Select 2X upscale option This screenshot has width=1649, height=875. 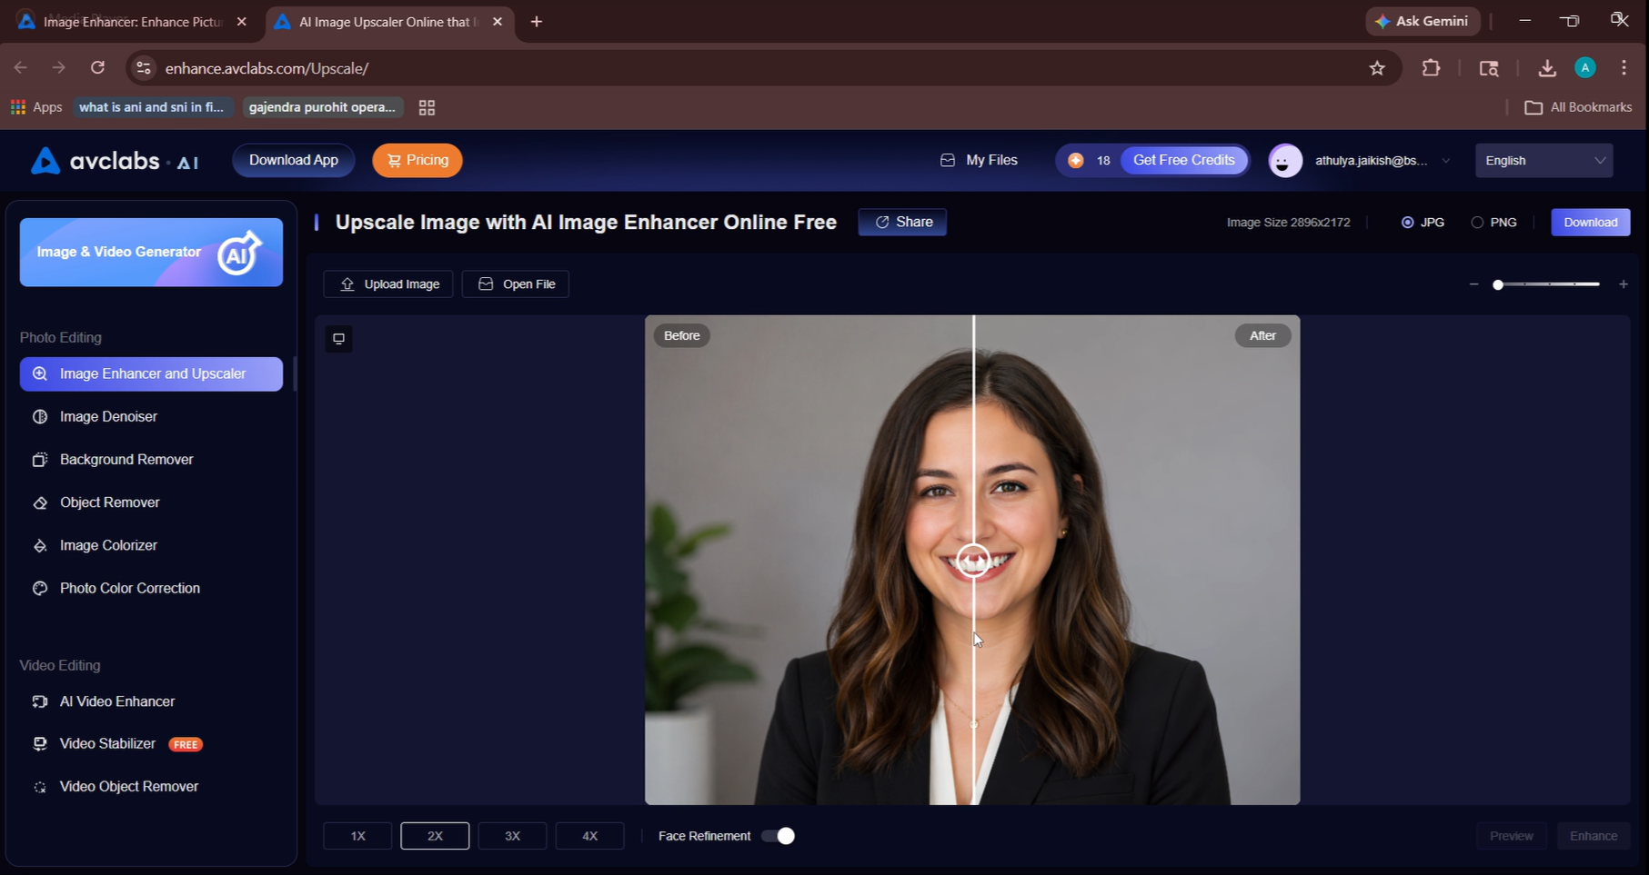435,836
